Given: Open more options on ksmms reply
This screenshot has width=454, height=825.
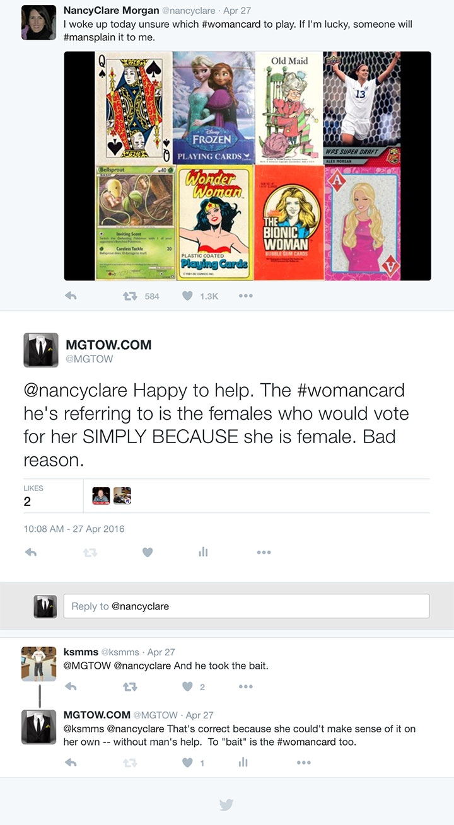Looking at the screenshot, I should pos(246,686).
